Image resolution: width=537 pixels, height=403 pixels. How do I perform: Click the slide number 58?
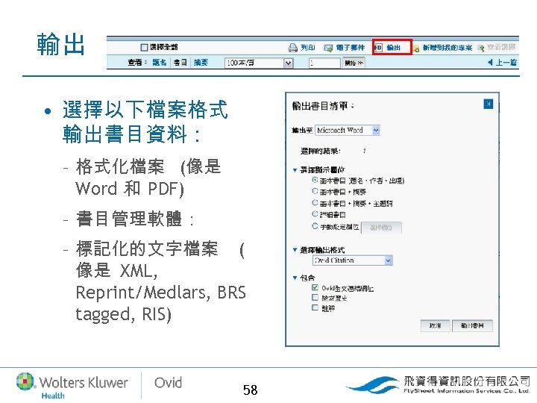click(x=251, y=390)
